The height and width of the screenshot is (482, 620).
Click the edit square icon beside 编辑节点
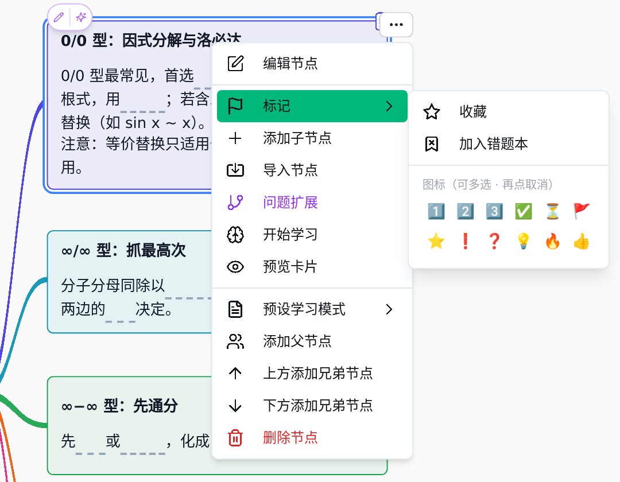tap(235, 64)
